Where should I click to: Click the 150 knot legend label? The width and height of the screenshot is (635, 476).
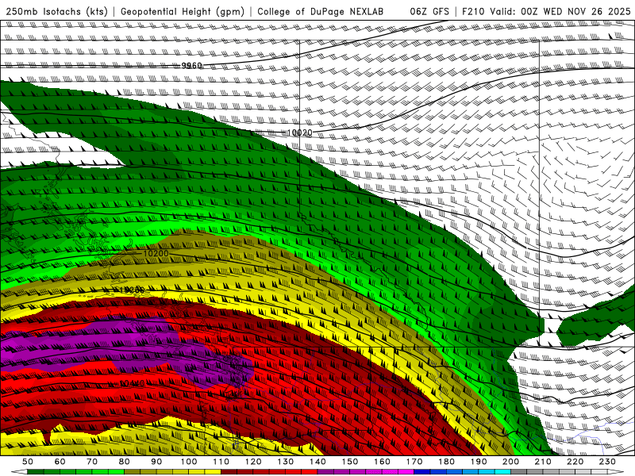coord(350,462)
